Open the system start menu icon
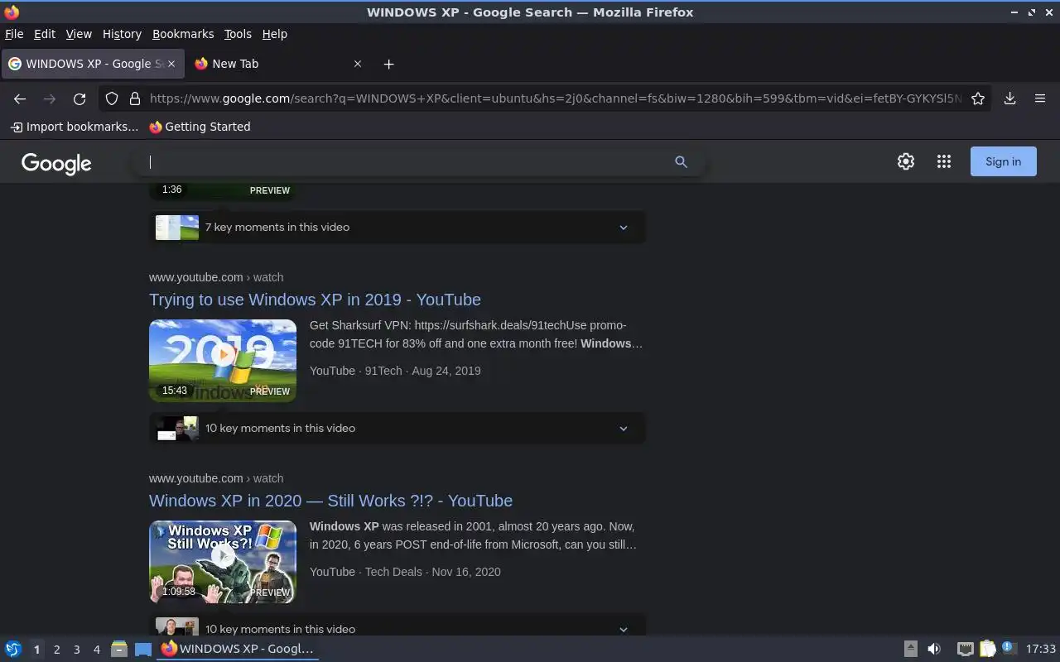The image size is (1060, 662). [x=12, y=649]
